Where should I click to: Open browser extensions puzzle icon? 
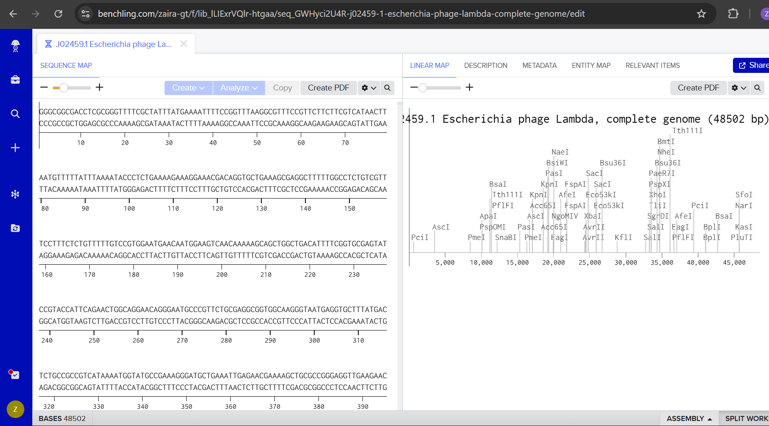tap(733, 14)
